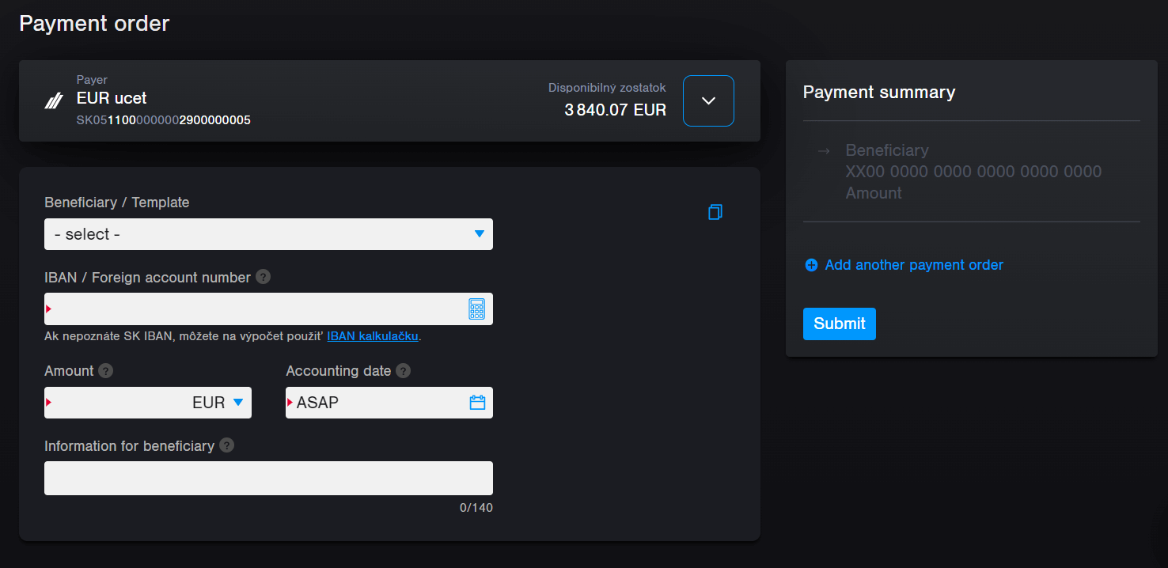Screen dimensions: 1168x568
Task: Click help icon next to Amount
Action: 105,370
